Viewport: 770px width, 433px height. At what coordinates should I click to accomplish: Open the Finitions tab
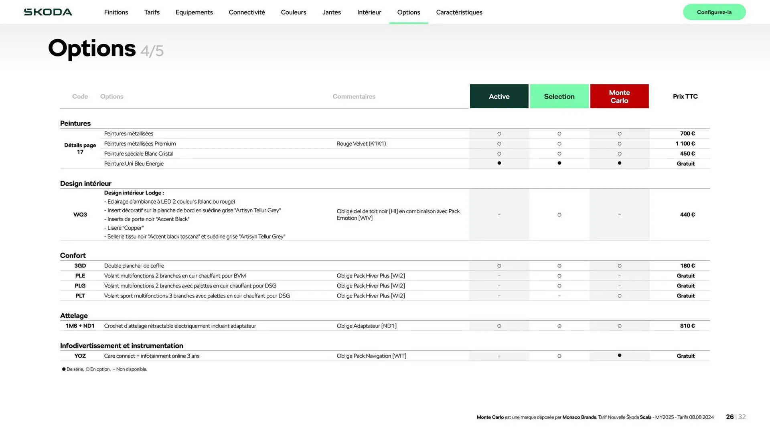(x=116, y=12)
